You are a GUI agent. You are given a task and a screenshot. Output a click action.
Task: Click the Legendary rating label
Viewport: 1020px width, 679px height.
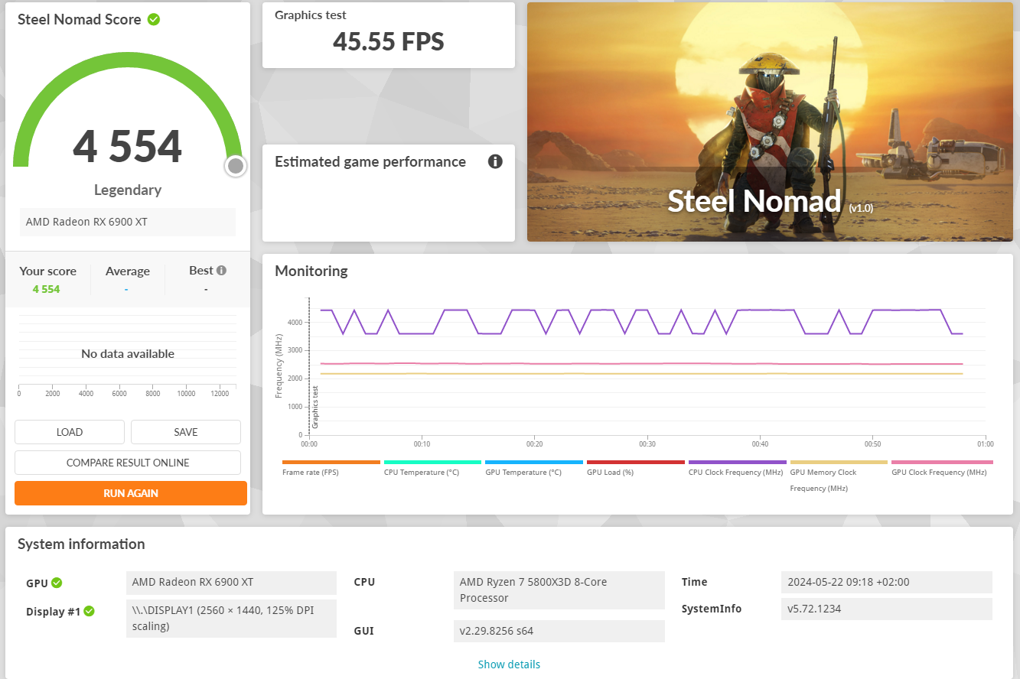click(x=128, y=190)
